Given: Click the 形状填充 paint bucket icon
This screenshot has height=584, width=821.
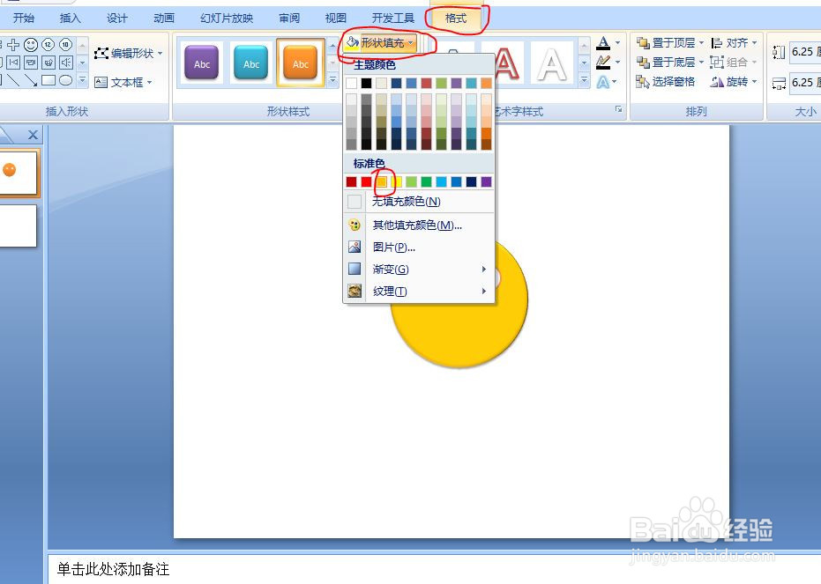Looking at the screenshot, I should pyautogui.click(x=353, y=43).
